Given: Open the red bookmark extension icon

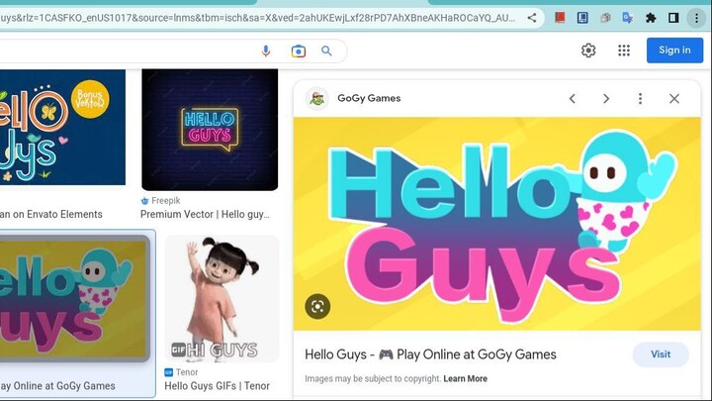Looking at the screenshot, I should pyautogui.click(x=560, y=18).
